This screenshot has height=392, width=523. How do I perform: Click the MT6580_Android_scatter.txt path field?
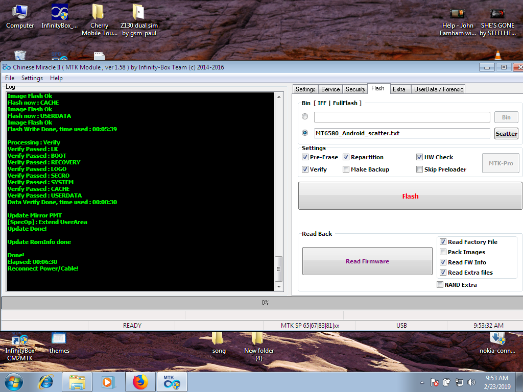click(x=402, y=133)
